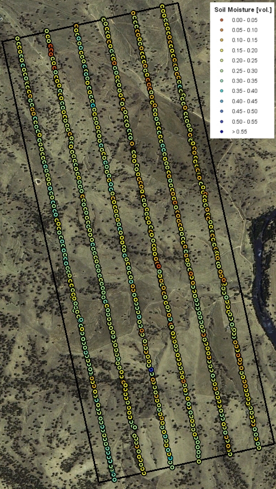Click the northernmost point of the easternmost transect
Image resolution: width=276 pixels, height=489 pixels.
click(162, 6)
